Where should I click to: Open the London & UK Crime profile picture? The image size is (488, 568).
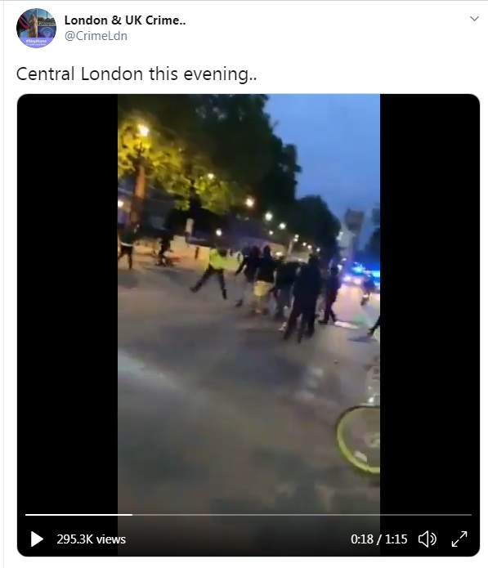[x=36, y=28]
